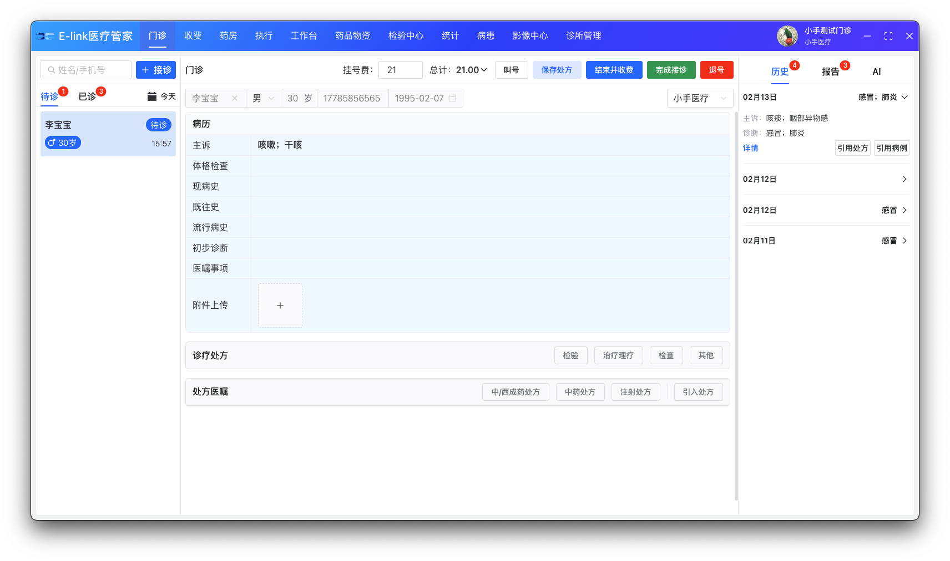Image resolution: width=950 pixels, height=561 pixels.
Task: Switch to the 已诊 patient tab
Action: pyautogui.click(x=87, y=96)
